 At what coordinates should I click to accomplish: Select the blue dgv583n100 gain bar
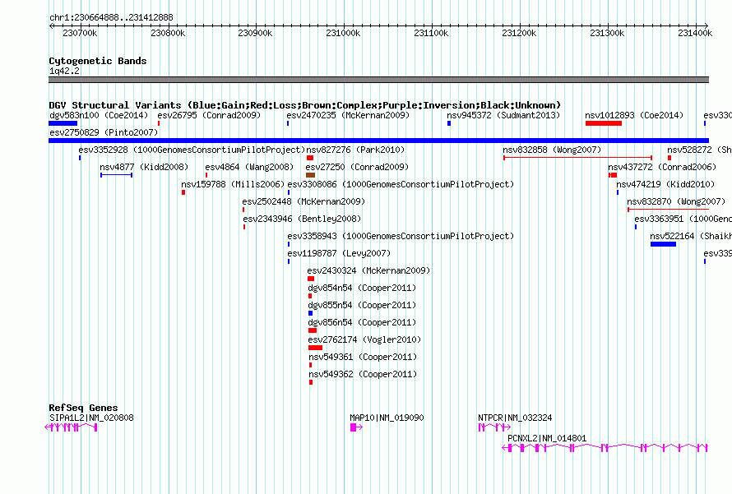[63, 123]
